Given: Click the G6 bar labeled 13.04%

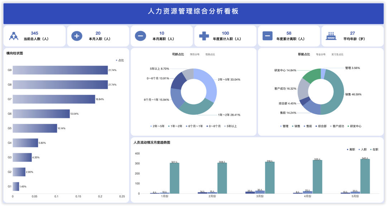Looking at the screenshot, I should pyautogui.click(x=41, y=114).
